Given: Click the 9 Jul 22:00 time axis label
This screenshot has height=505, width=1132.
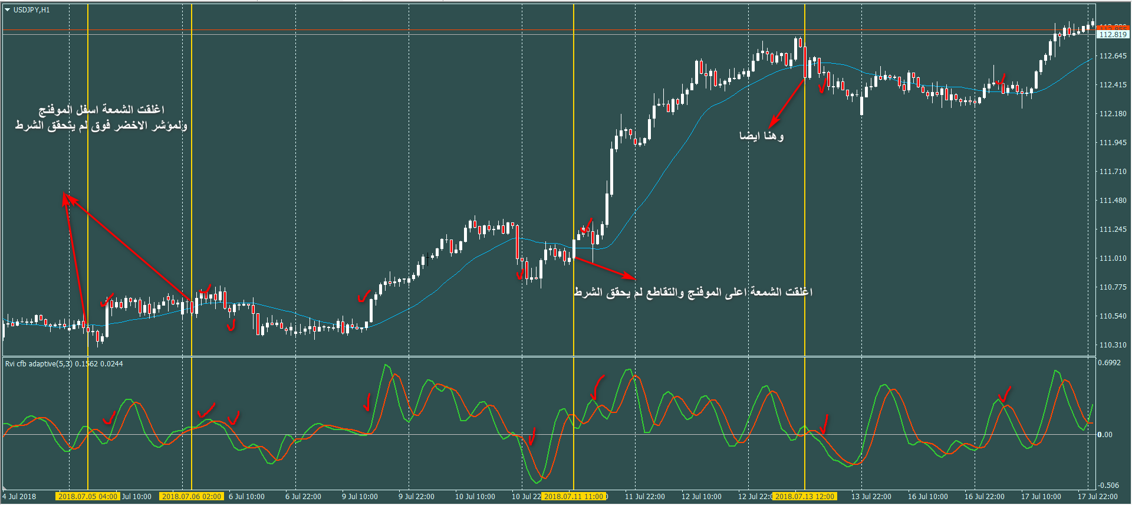Looking at the screenshot, I should tap(416, 497).
